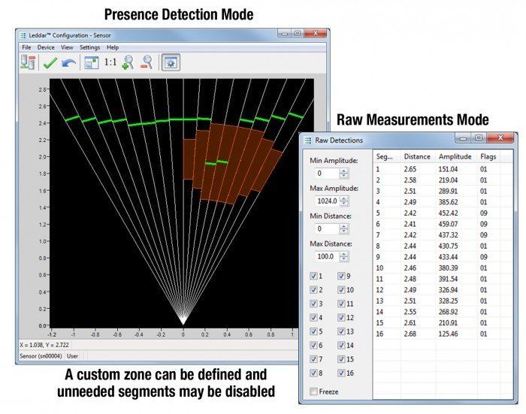Click the Min Distance spinner arrows
The image size is (526, 414).
pos(344,229)
